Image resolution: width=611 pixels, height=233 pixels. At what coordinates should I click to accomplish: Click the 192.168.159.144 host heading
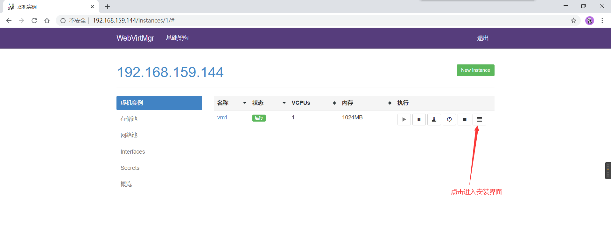pyautogui.click(x=170, y=72)
